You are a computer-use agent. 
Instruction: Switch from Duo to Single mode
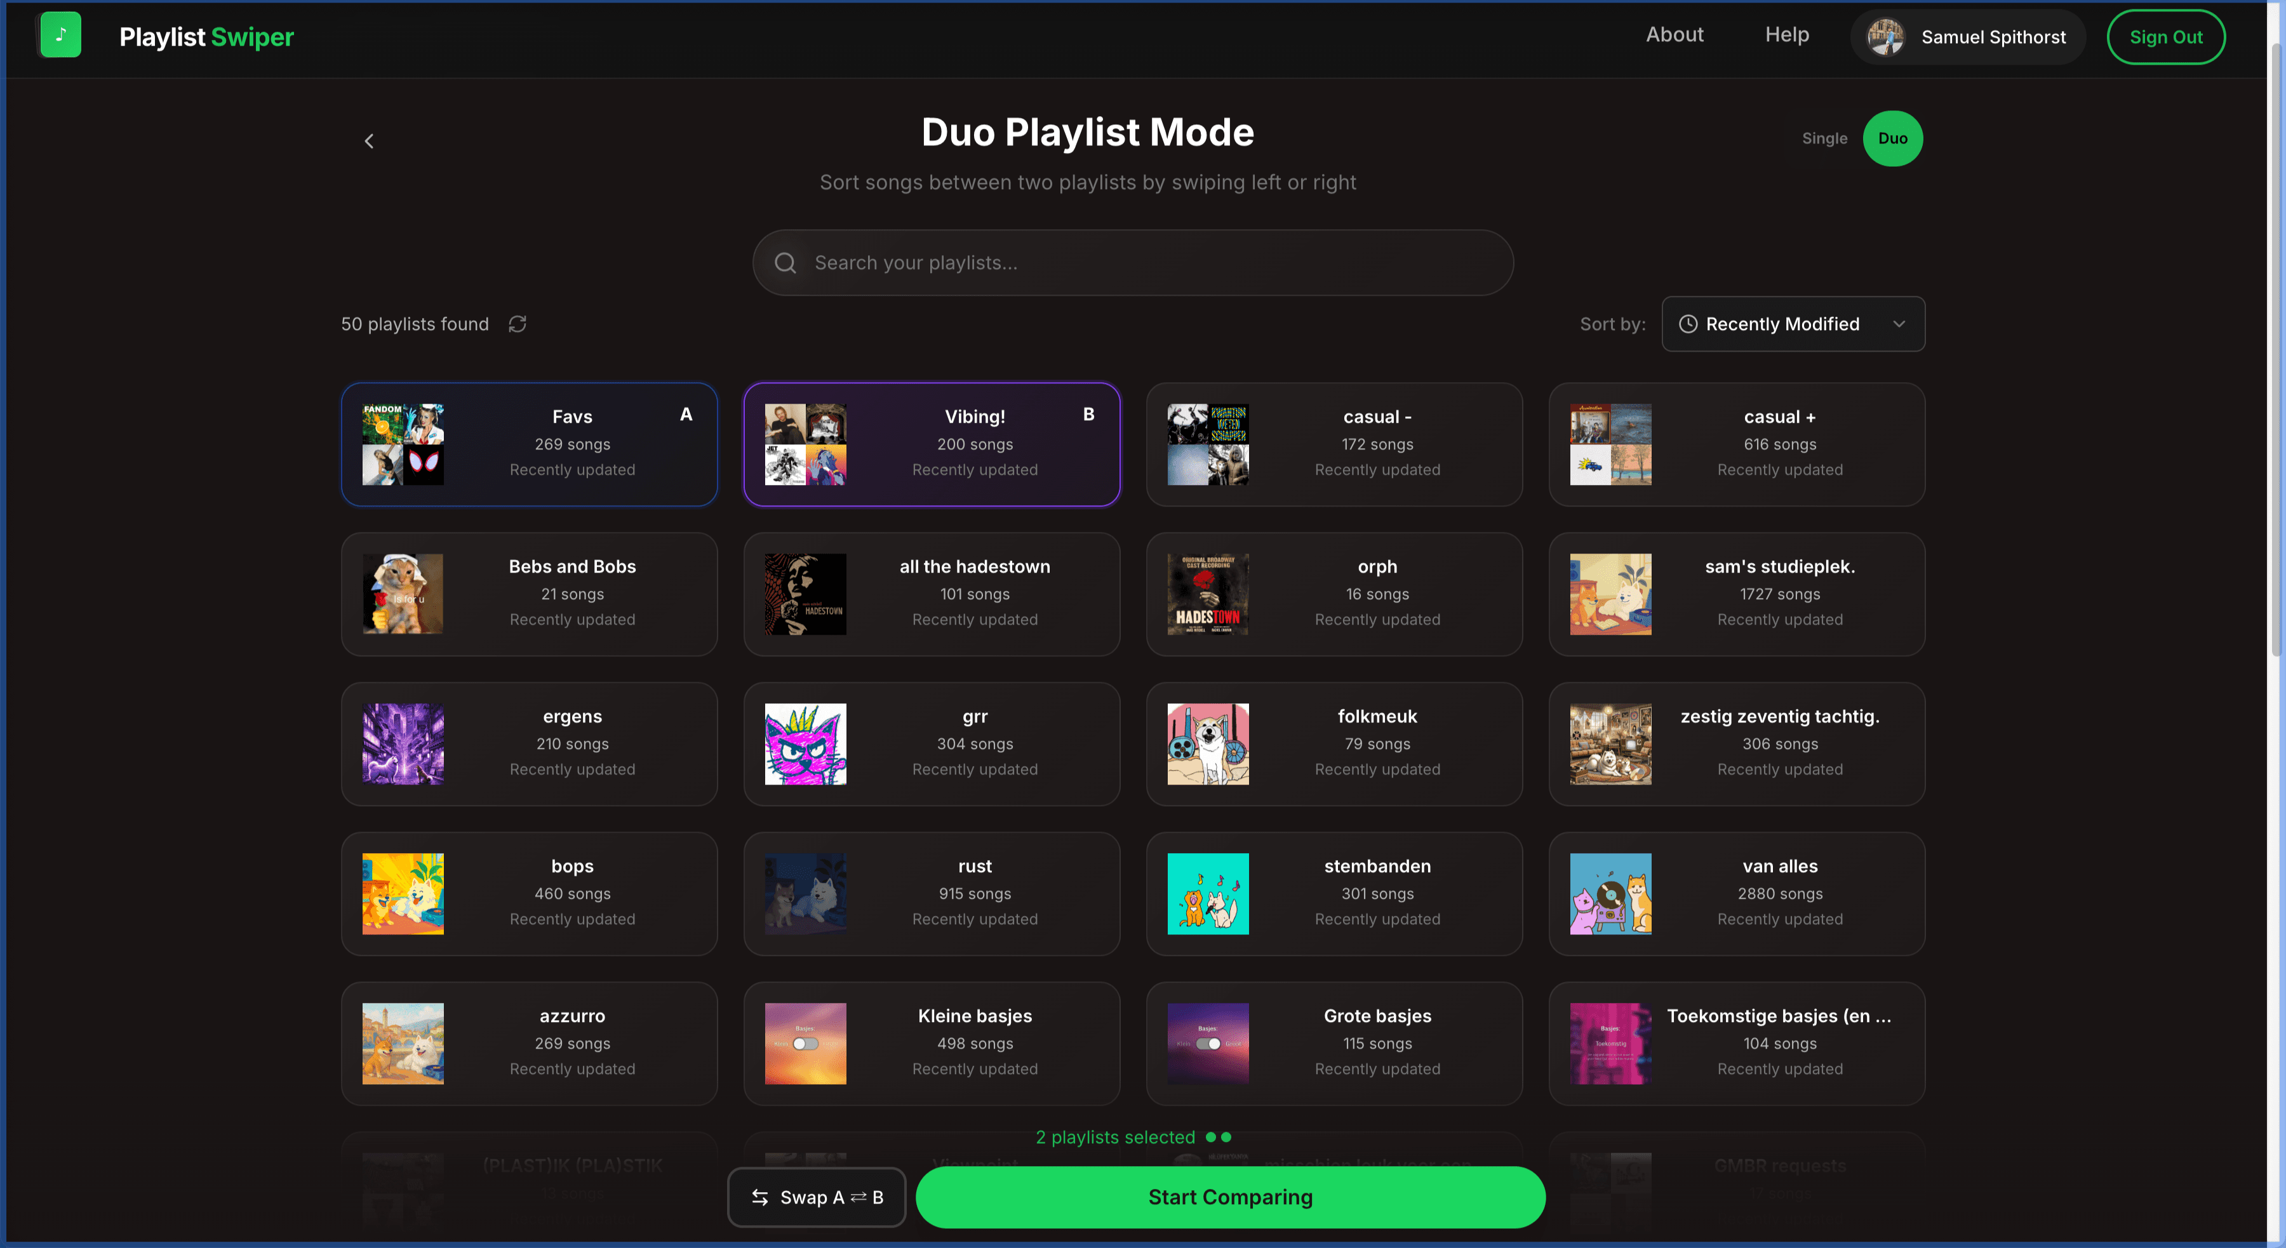(x=1824, y=138)
